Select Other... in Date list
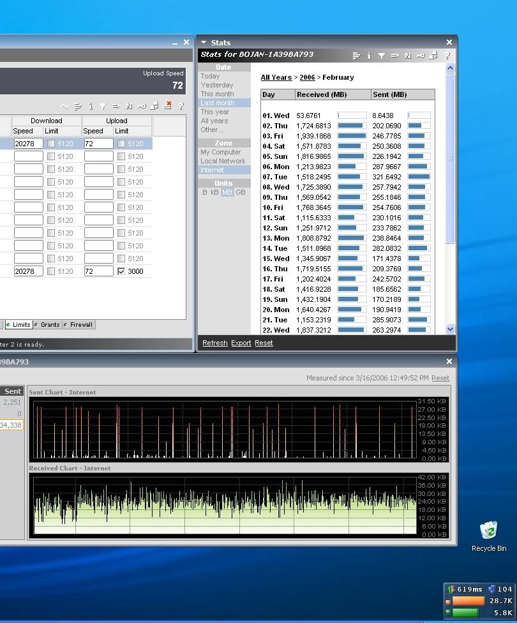The width and height of the screenshot is (517, 623). pos(212,130)
